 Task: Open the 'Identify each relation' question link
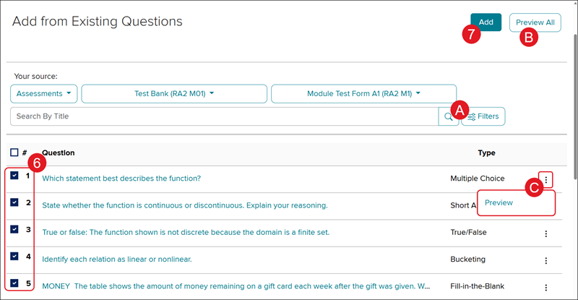click(x=116, y=259)
